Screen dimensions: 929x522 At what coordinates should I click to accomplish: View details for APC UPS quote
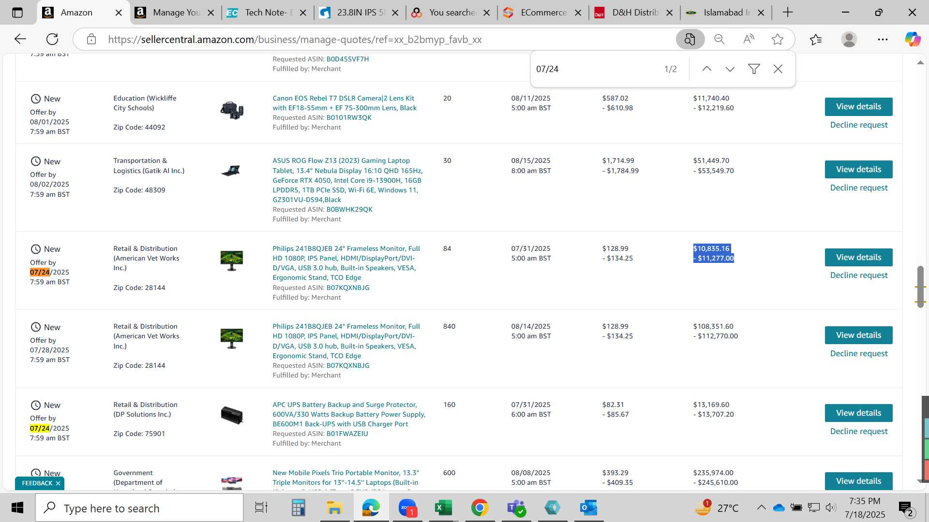(x=858, y=413)
